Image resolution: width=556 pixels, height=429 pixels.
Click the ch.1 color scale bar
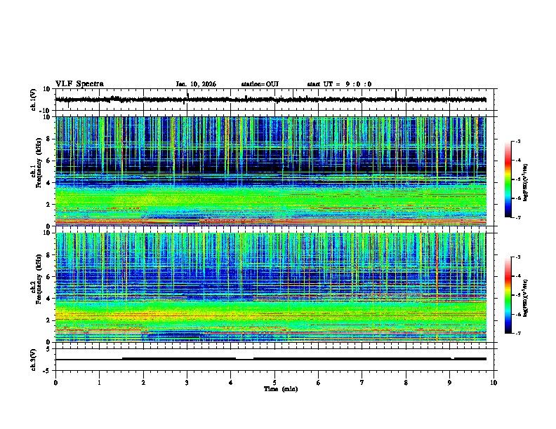(508, 179)
